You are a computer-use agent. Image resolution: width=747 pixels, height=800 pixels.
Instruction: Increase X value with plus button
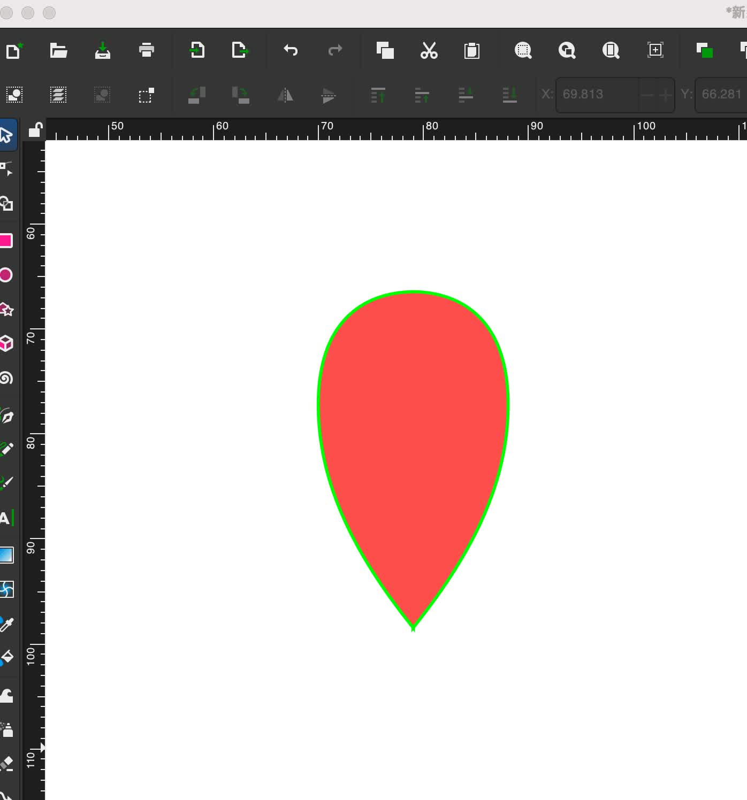(665, 95)
